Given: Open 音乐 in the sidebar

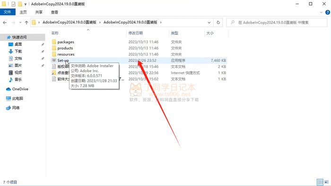Looking at the screenshot, I should pos(18,80).
